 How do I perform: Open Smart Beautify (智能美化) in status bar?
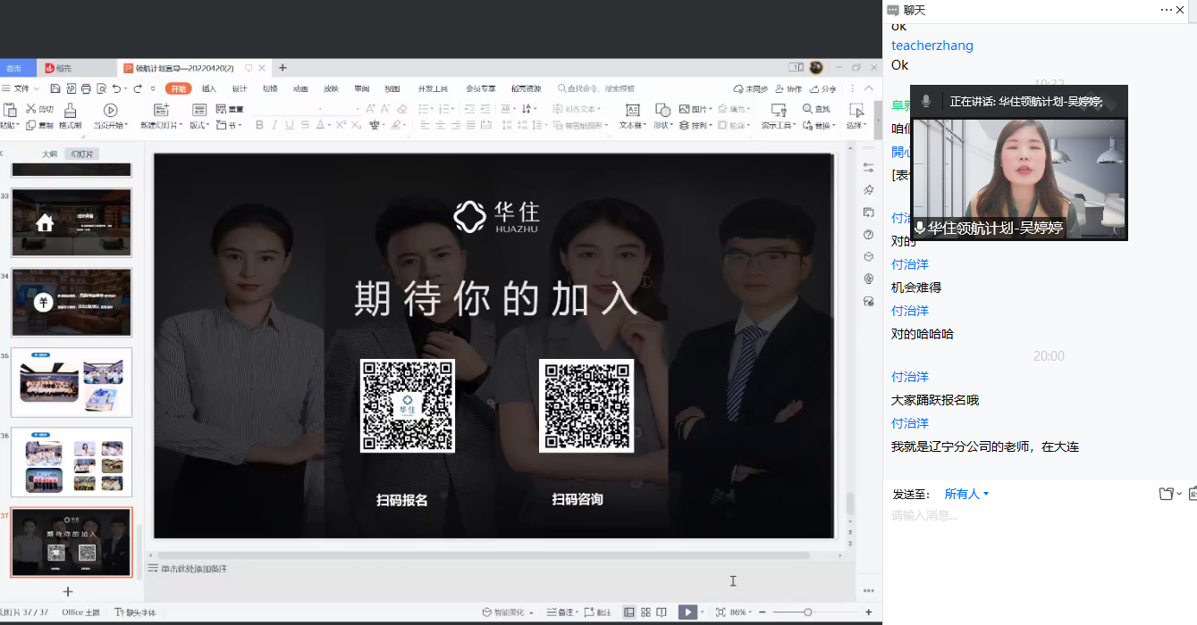tap(509, 612)
